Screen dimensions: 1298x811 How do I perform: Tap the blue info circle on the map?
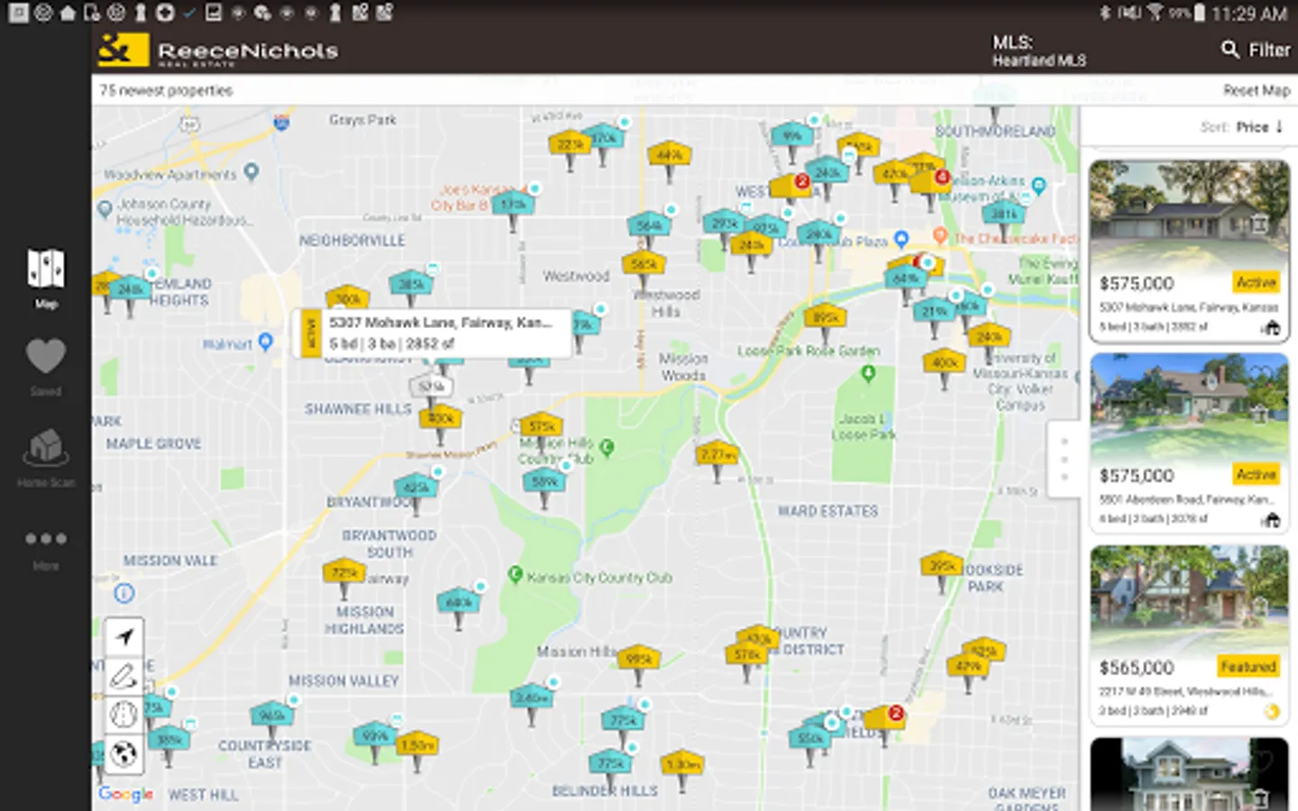pos(124,593)
